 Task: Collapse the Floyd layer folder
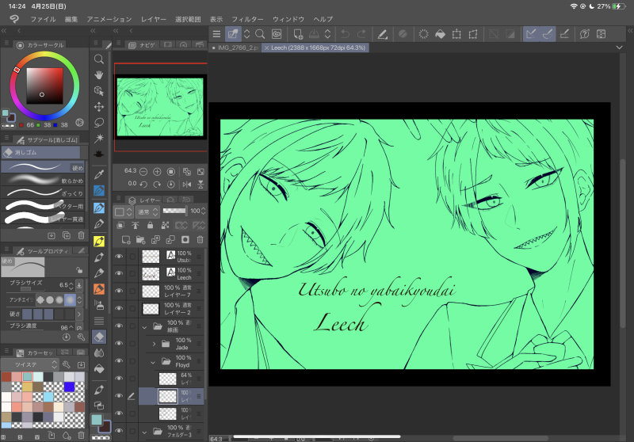[x=153, y=361]
